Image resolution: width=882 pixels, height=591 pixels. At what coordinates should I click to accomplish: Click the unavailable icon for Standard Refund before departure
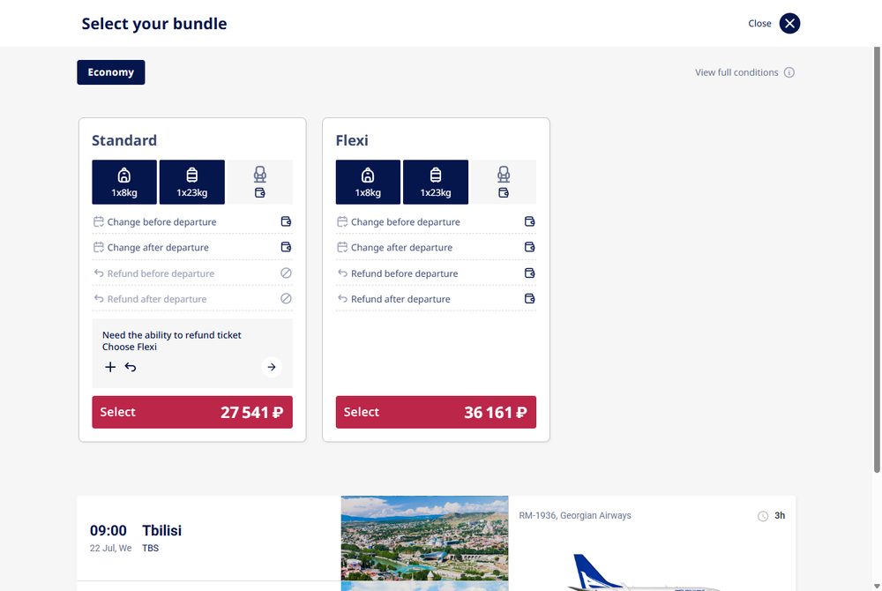[x=286, y=273]
